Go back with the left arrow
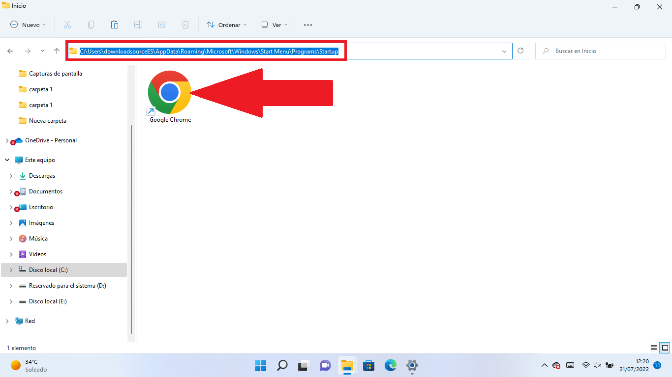The height and width of the screenshot is (377, 672). [x=10, y=51]
